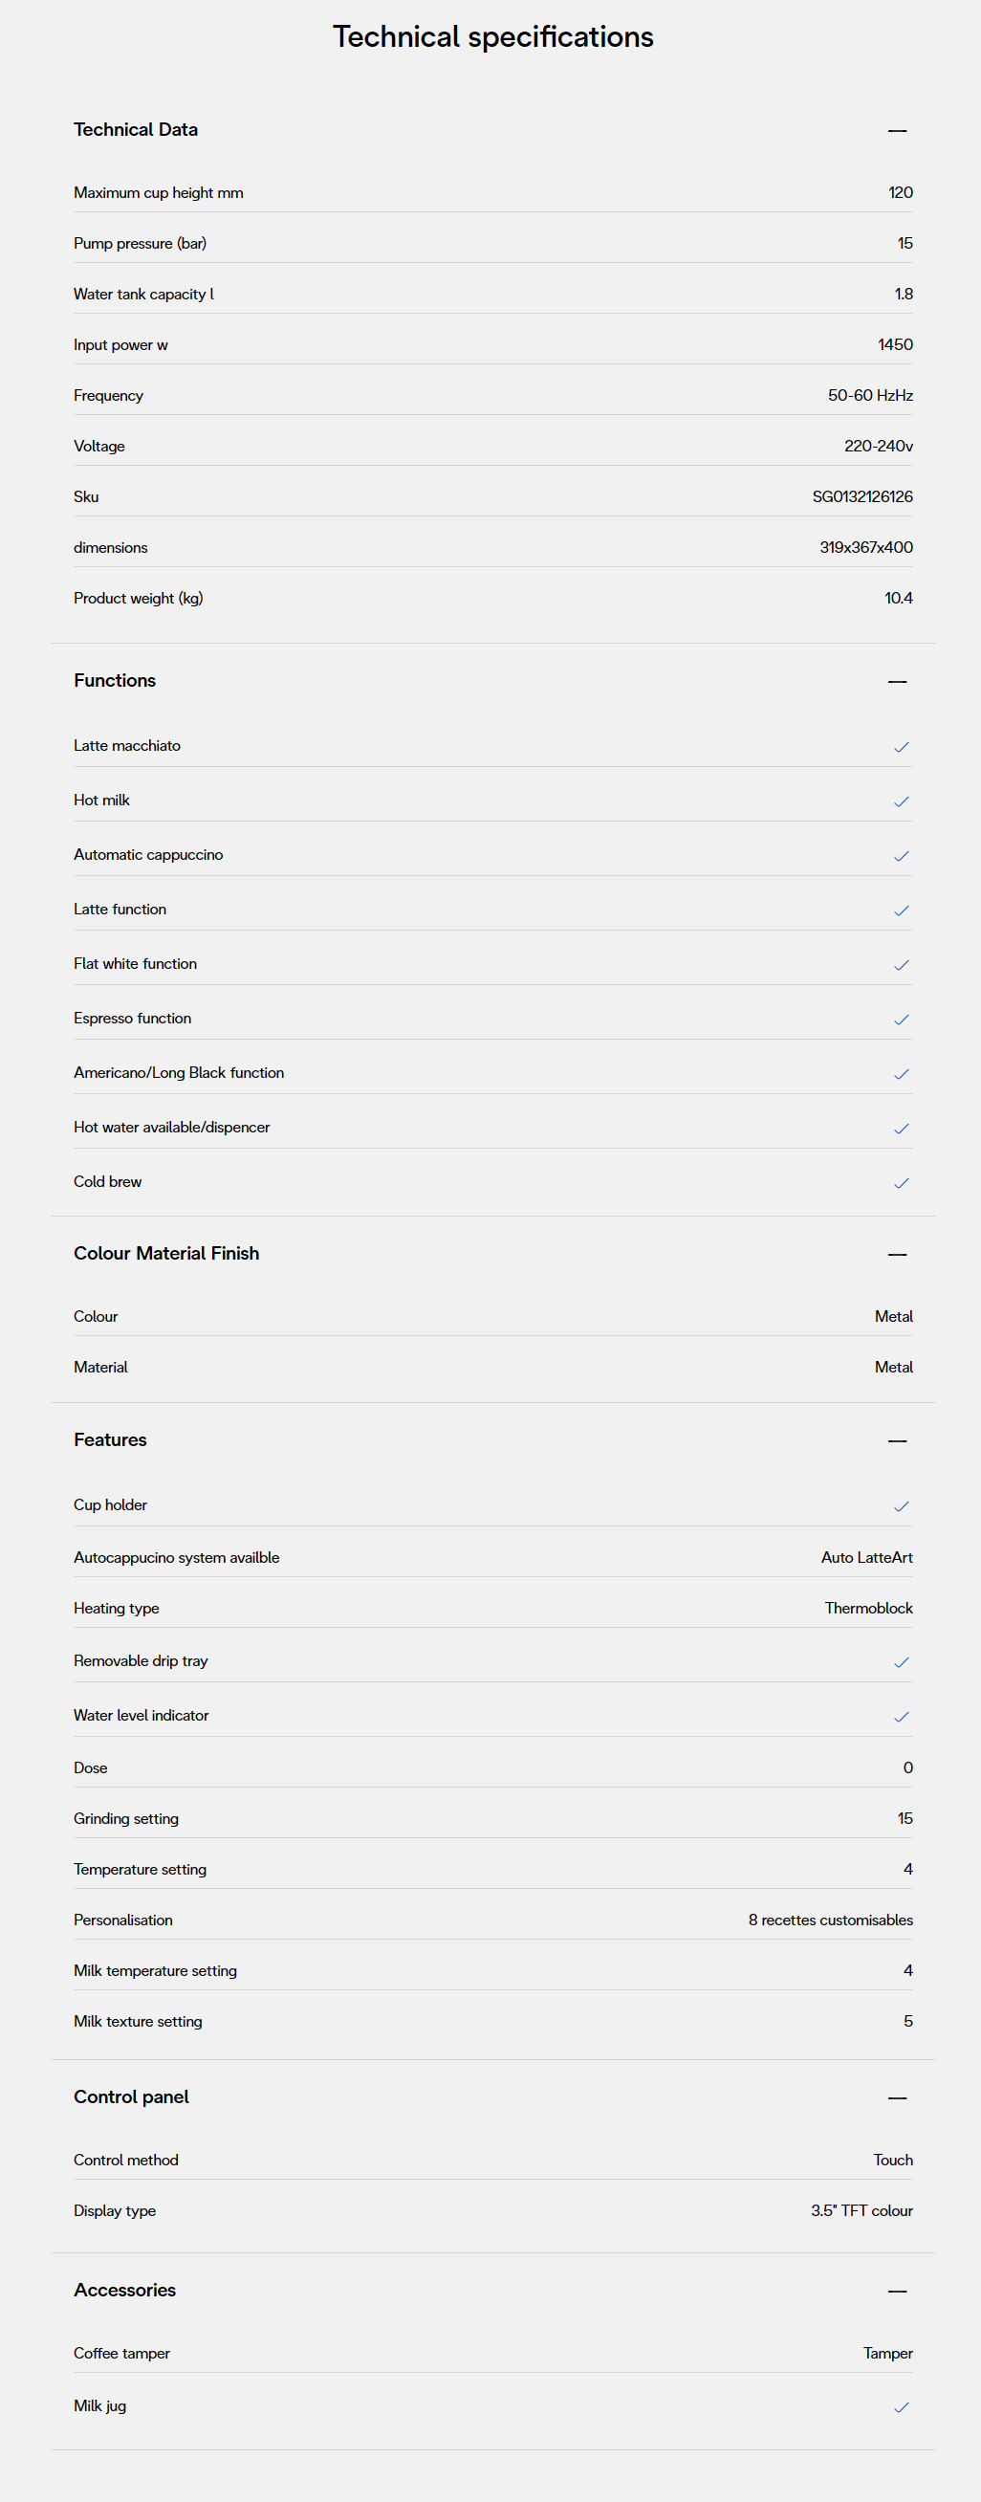Collapse the Colour Material Finish minus icon
981x2502 pixels.
tap(897, 1254)
